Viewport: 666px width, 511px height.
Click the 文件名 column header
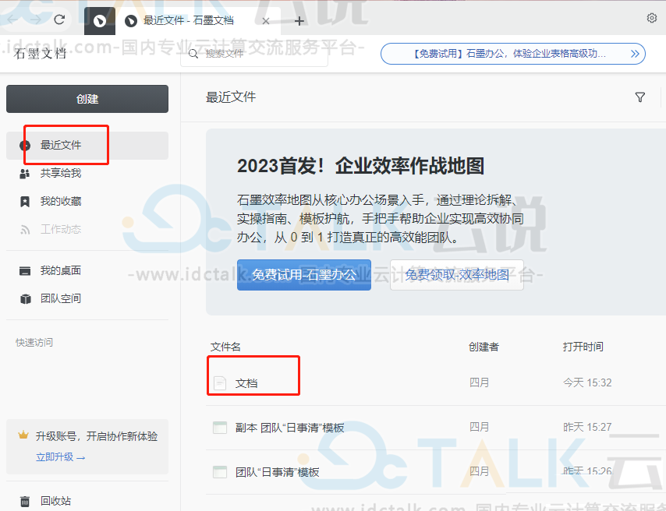tap(225, 347)
